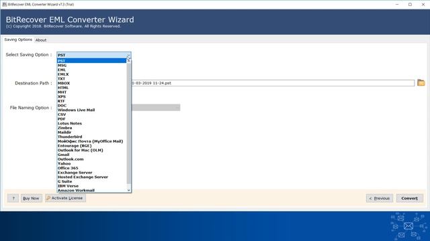This screenshot has width=430, height=241.
Task: Click the Buy Now button
Action: click(x=32, y=198)
